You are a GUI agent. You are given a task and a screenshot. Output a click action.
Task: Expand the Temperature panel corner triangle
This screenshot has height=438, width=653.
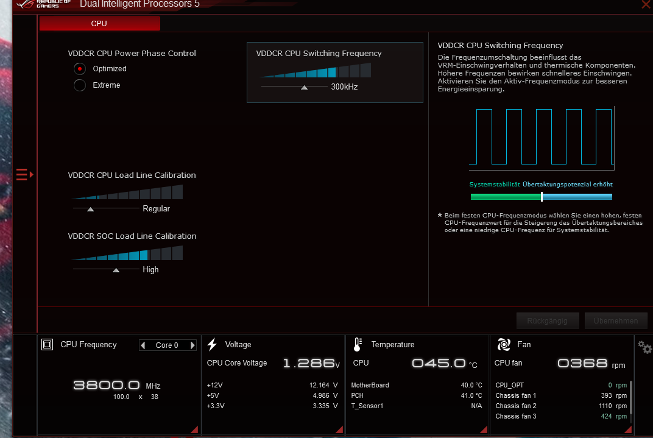[x=484, y=429]
